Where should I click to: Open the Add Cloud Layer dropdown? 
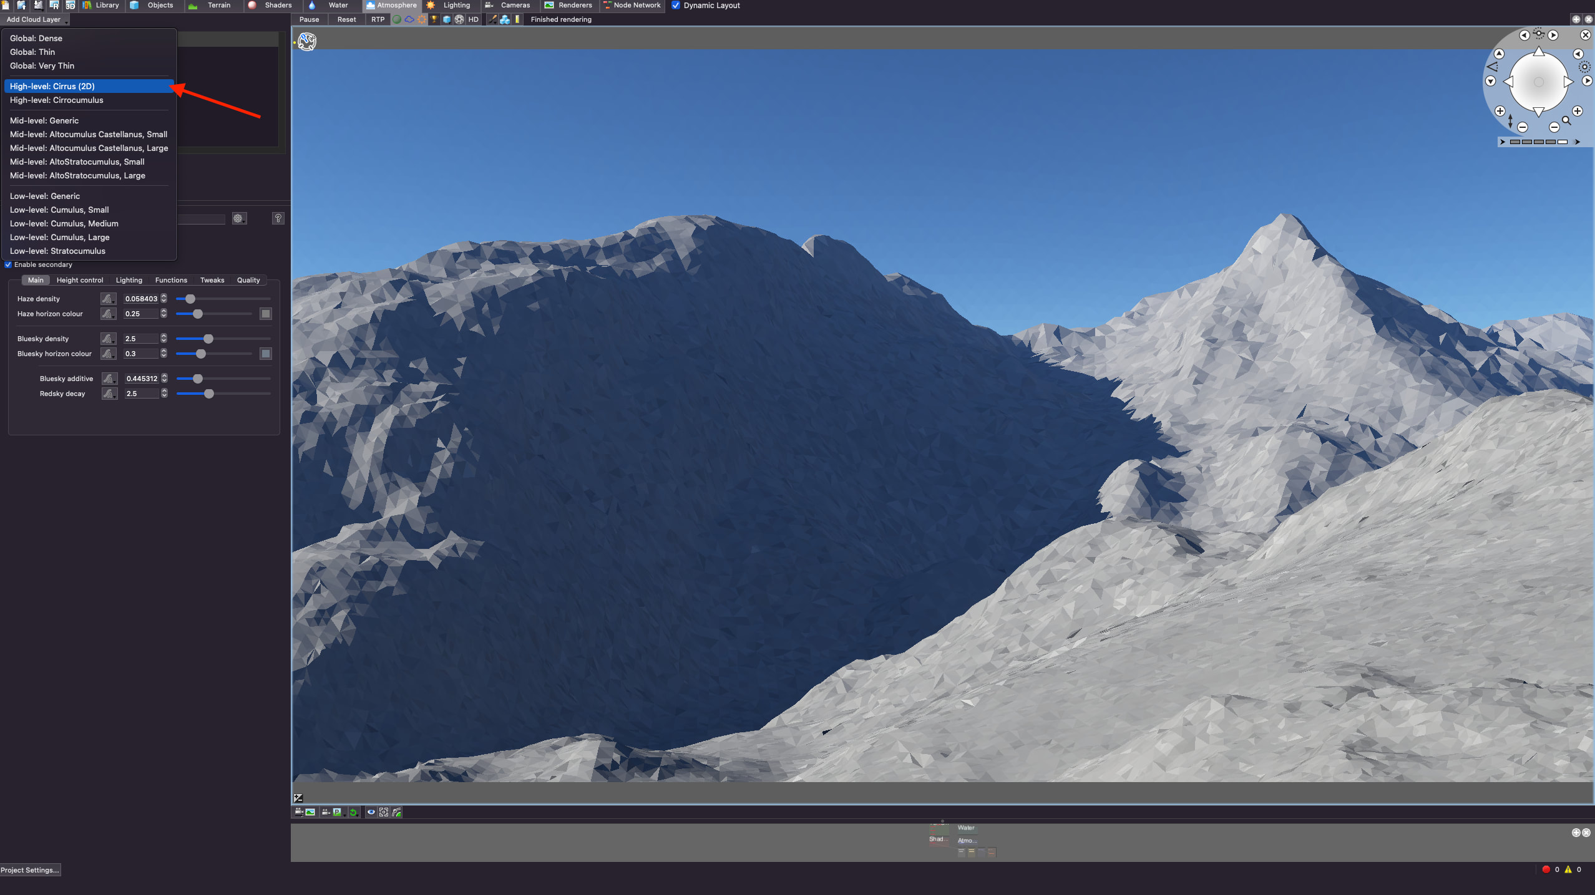[35, 19]
